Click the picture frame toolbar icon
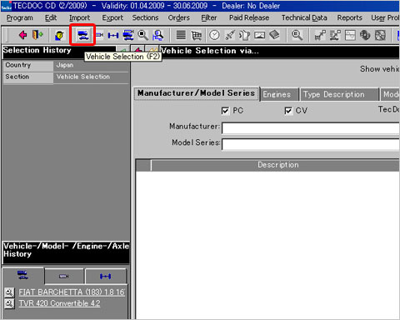The height and width of the screenshot is (320, 400). click(259, 35)
